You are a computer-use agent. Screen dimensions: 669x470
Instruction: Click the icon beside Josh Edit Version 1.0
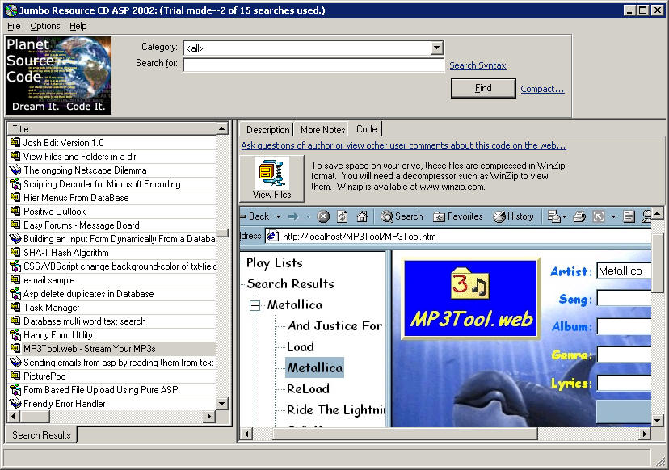point(15,142)
